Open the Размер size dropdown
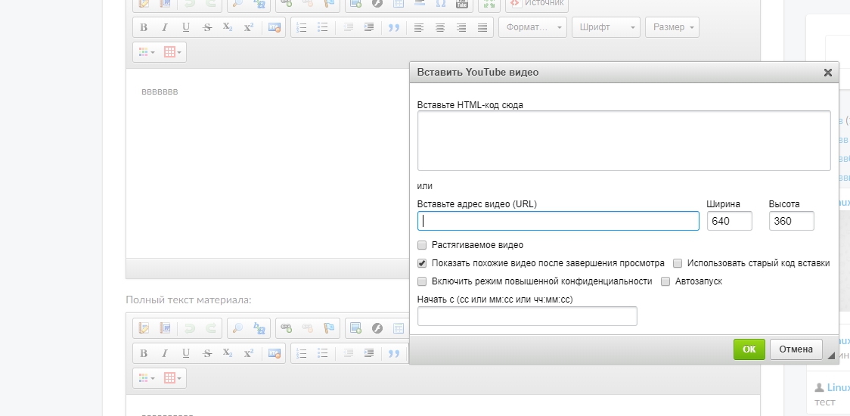The height and width of the screenshot is (416, 850). (672, 28)
